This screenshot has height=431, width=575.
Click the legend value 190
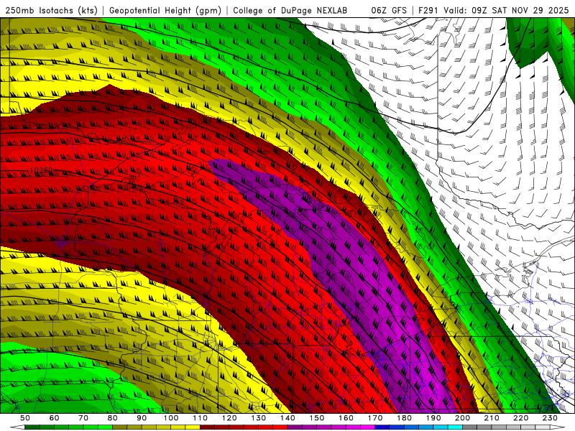click(x=433, y=418)
